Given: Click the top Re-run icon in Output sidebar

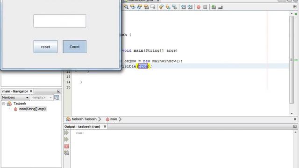Looking at the screenshot, I should 66,133.
